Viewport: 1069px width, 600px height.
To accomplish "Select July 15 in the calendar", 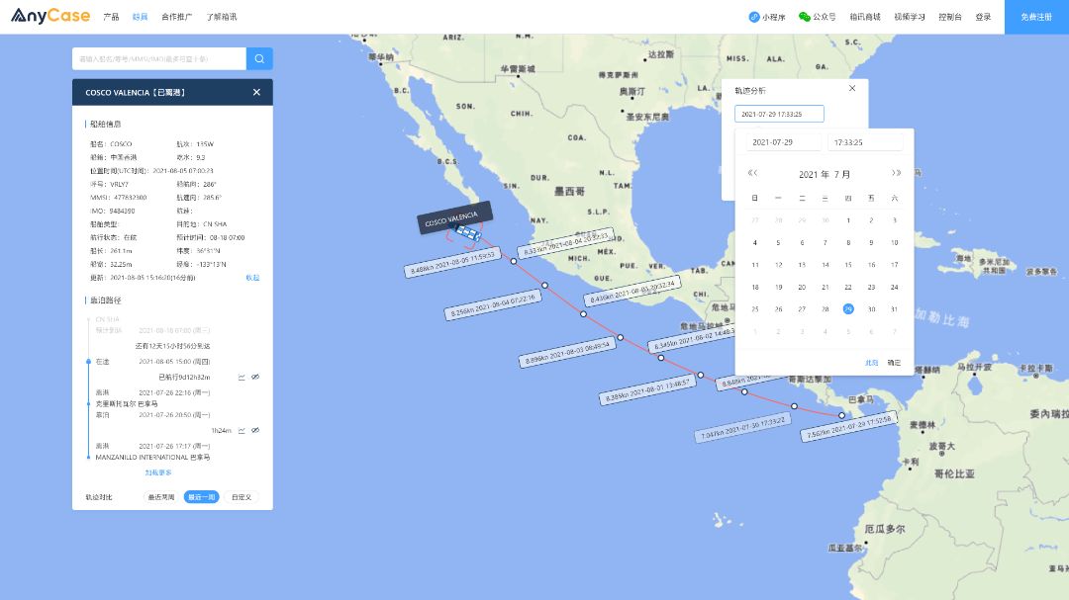I will coord(848,265).
